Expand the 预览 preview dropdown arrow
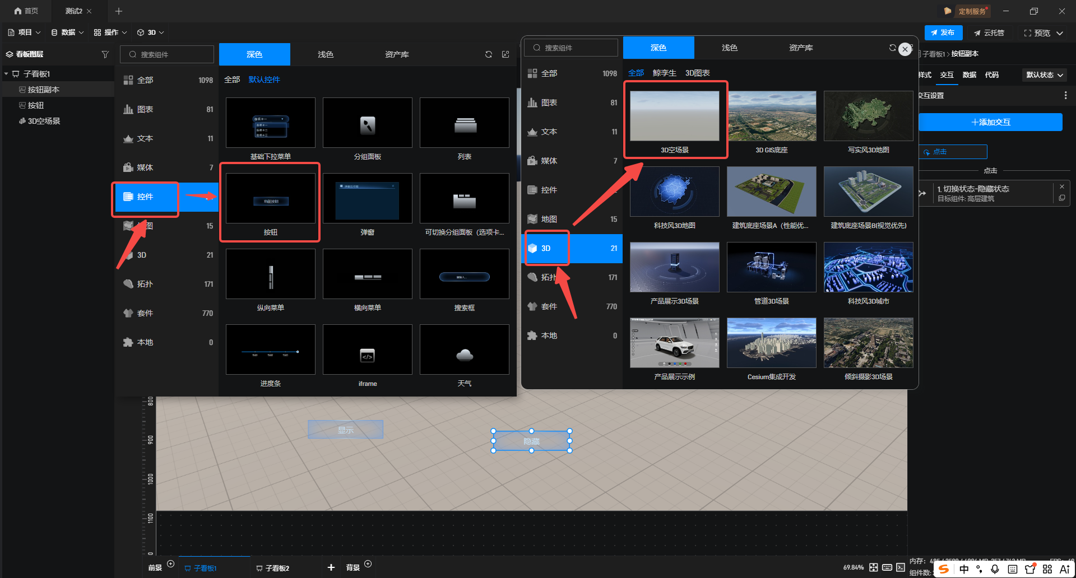 coord(1060,33)
